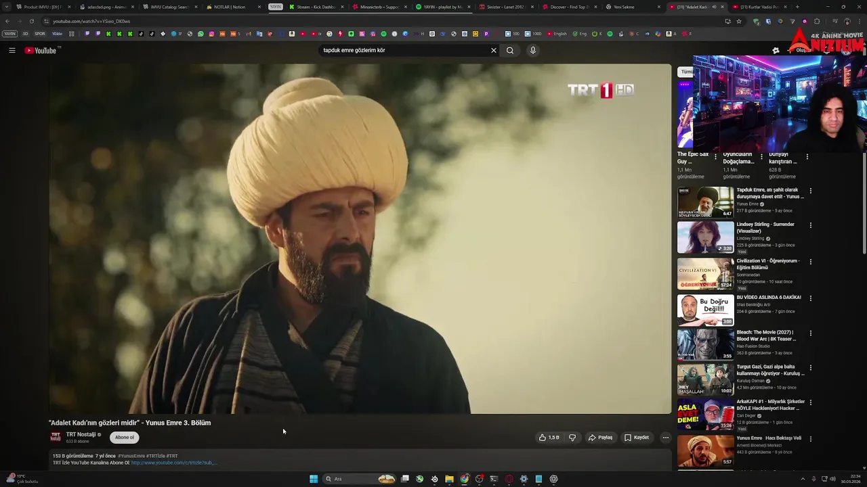Switch to Sinister - Lanet 2012 tab
Screen dimensions: 867x487
505,7
